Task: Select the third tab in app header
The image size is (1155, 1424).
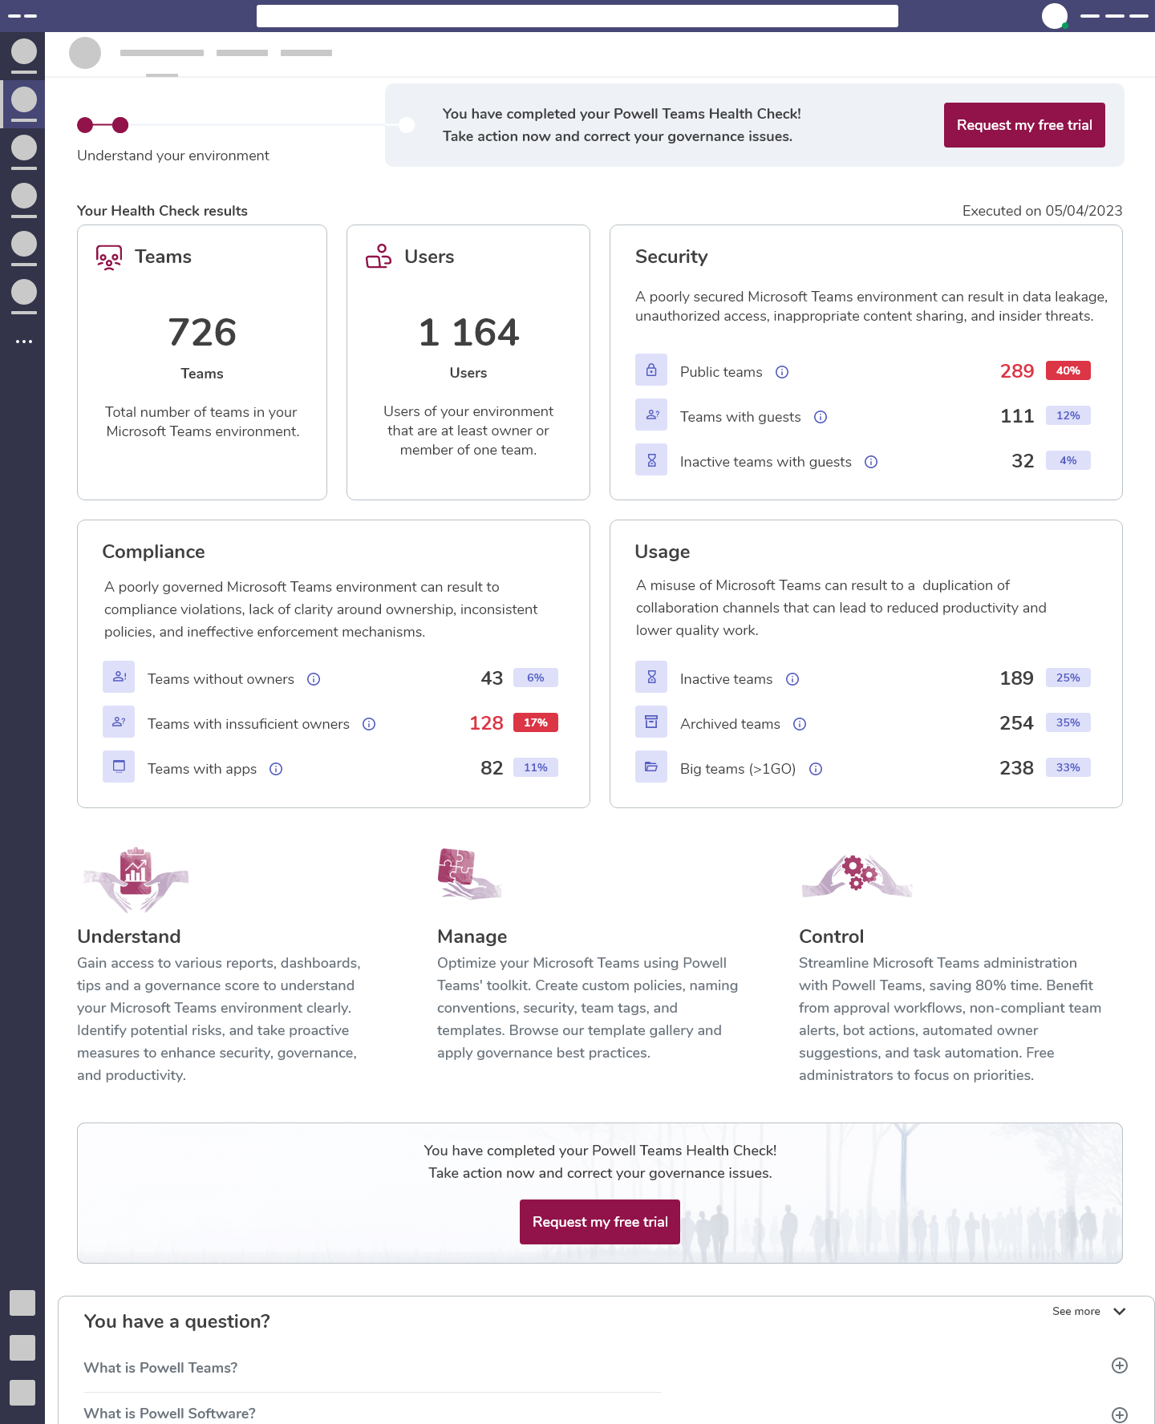Action: pos(306,53)
